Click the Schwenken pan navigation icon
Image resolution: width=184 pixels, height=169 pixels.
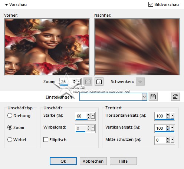pos(140,82)
